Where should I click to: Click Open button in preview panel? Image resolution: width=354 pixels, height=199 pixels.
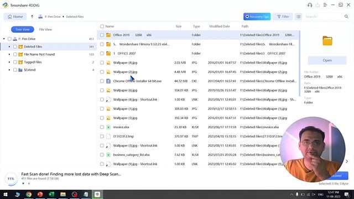[x=327, y=60]
